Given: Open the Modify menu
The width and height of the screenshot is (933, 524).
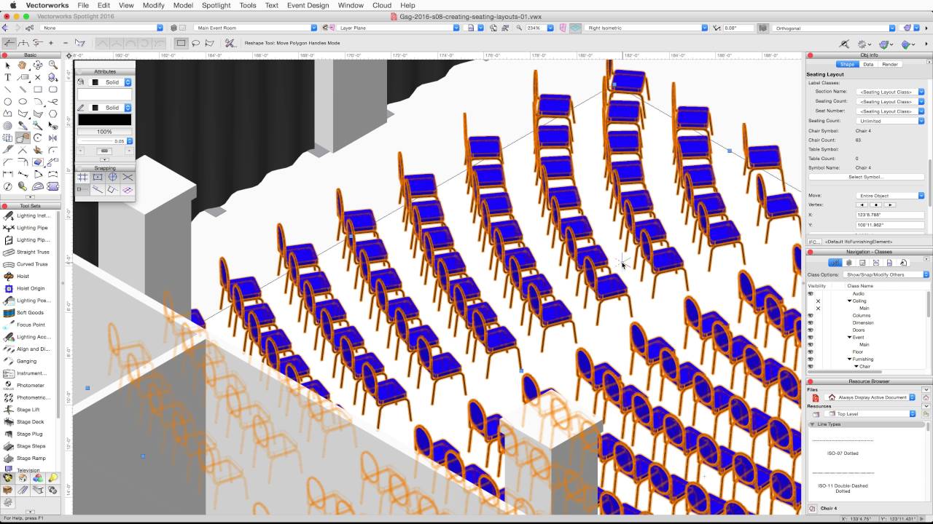Looking at the screenshot, I should [x=153, y=5].
